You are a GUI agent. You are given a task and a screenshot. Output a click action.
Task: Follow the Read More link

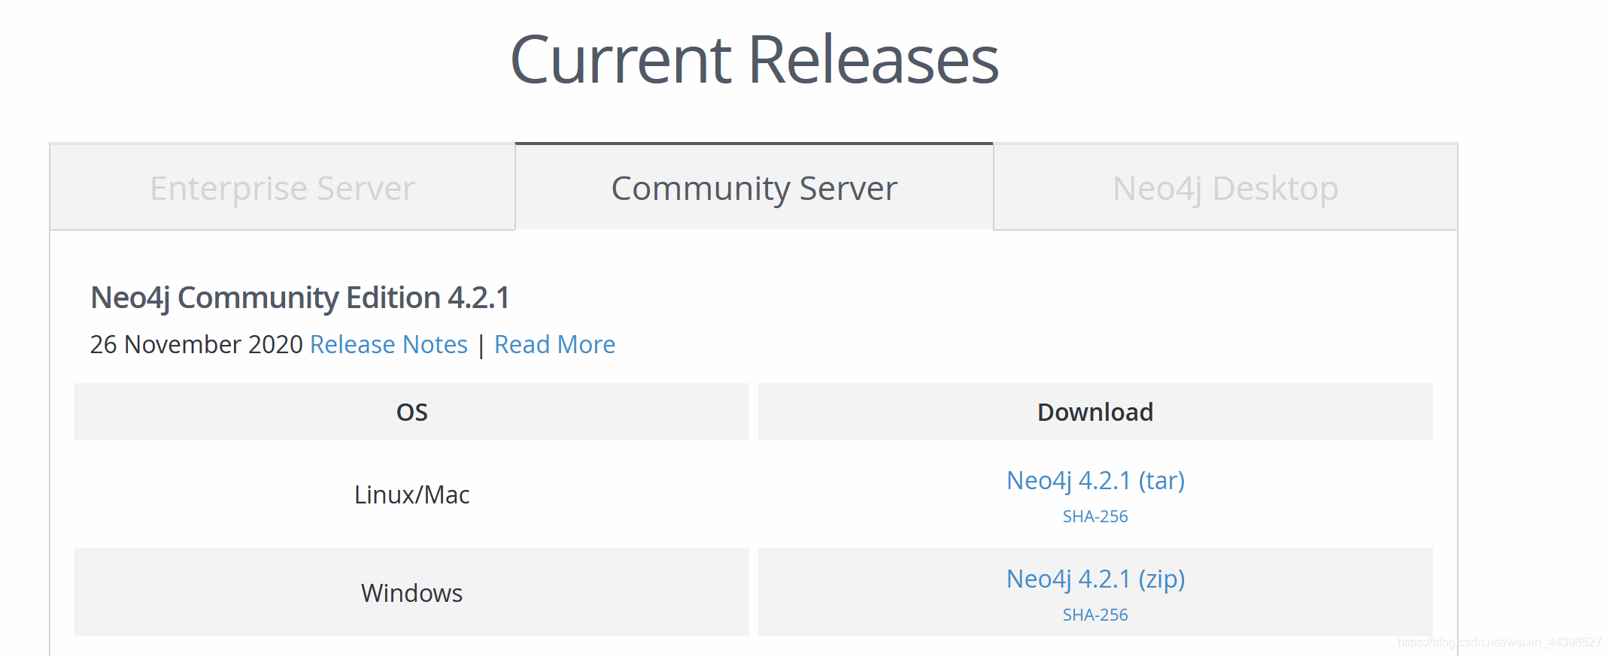[x=554, y=344]
